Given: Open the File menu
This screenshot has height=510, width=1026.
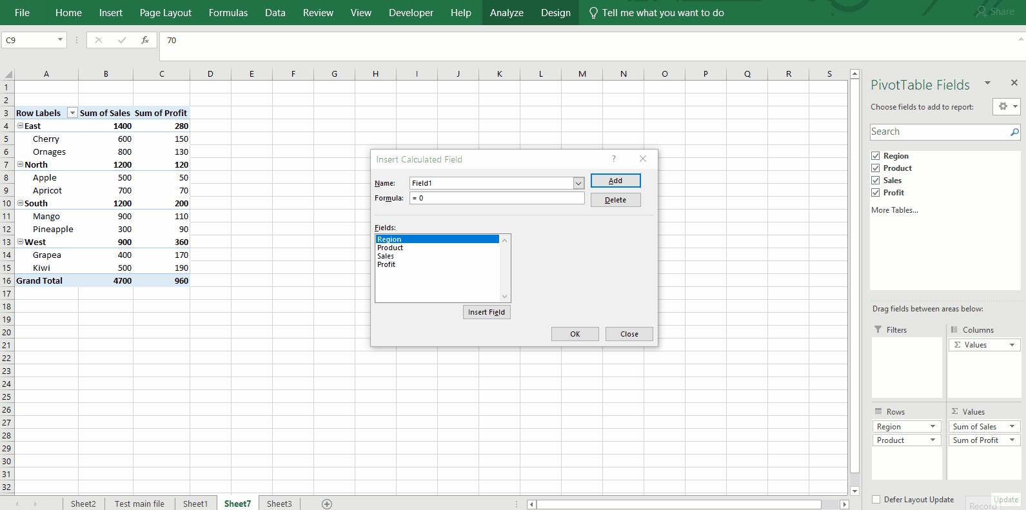Looking at the screenshot, I should coord(22,13).
